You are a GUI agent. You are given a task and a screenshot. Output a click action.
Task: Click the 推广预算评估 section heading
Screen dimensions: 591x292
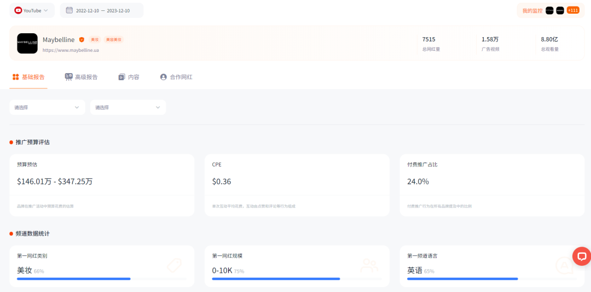pyautogui.click(x=33, y=142)
